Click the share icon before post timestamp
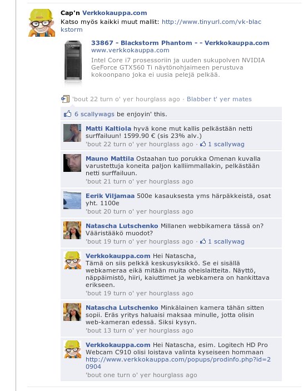Viewport: 303px width, 391px height. pos(65,99)
